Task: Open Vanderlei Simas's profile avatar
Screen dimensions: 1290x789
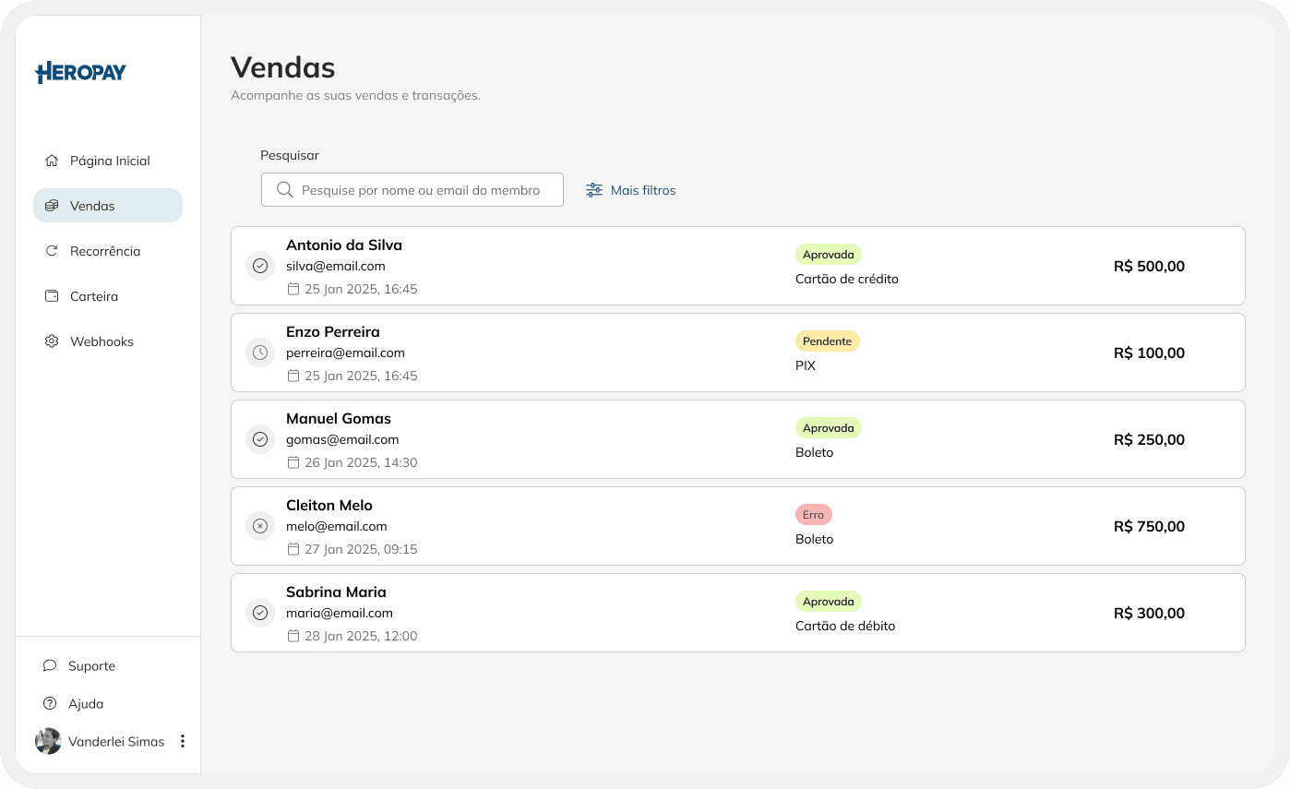Action: pos(48,741)
